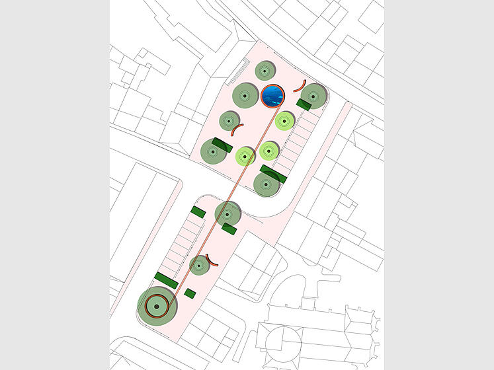
Task: Select the light green tree nearest the pond
Action: 284,121
